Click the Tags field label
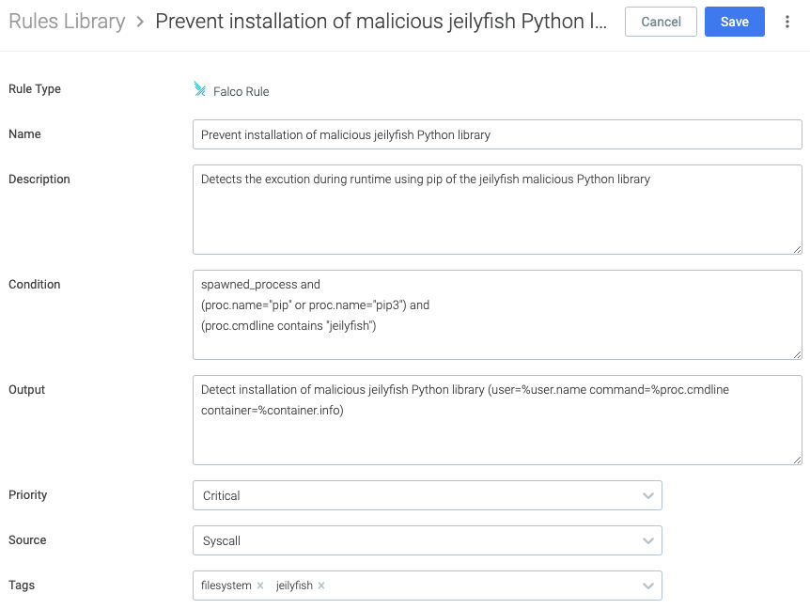This screenshot has width=810, height=609. point(22,586)
